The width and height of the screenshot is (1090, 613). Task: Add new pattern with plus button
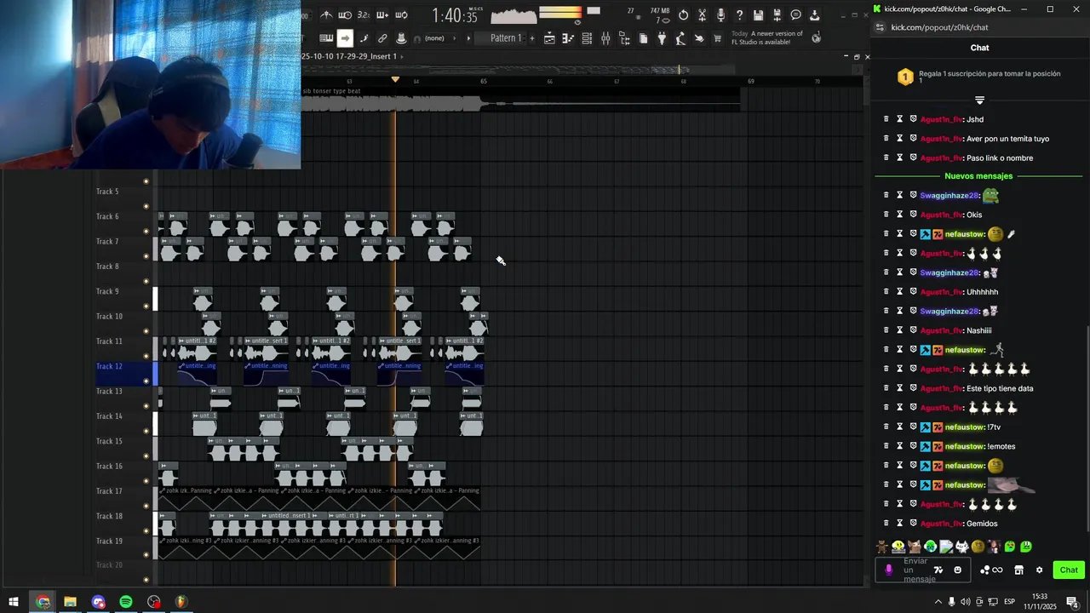[532, 38]
